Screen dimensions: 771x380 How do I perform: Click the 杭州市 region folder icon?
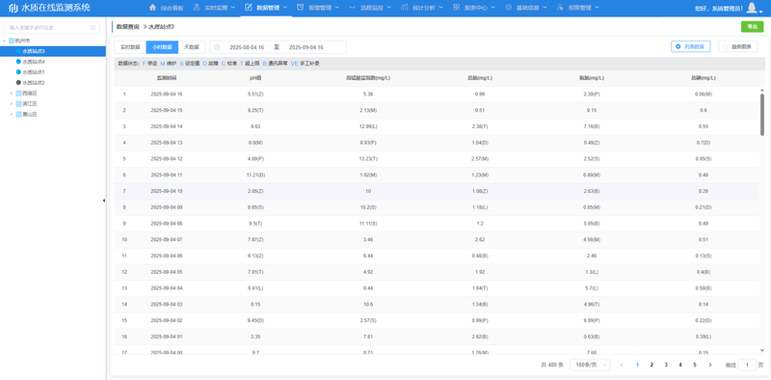click(x=12, y=41)
